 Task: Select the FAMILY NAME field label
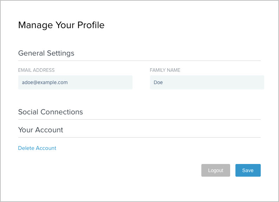[165, 70]
